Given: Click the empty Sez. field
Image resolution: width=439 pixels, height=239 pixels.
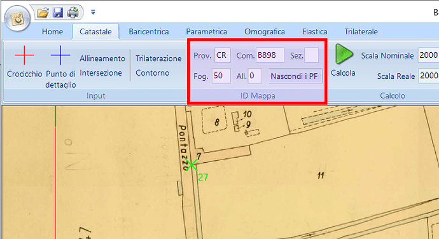Looking at the screenshot, I should click(311, 55).
